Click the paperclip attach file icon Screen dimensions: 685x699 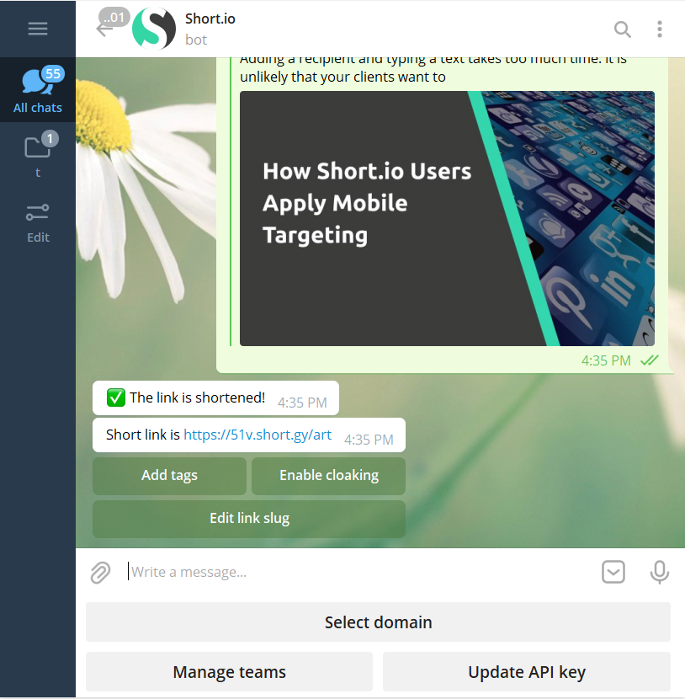(x=101, y=573)
